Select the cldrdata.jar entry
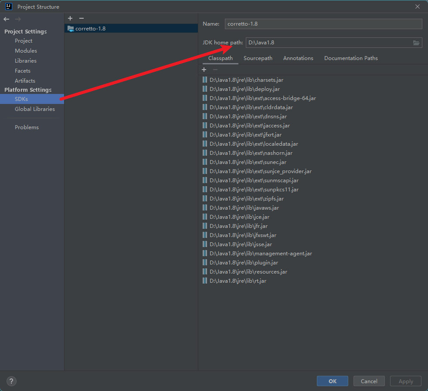This screenshot has width=428, height=391. pos(251,107)
